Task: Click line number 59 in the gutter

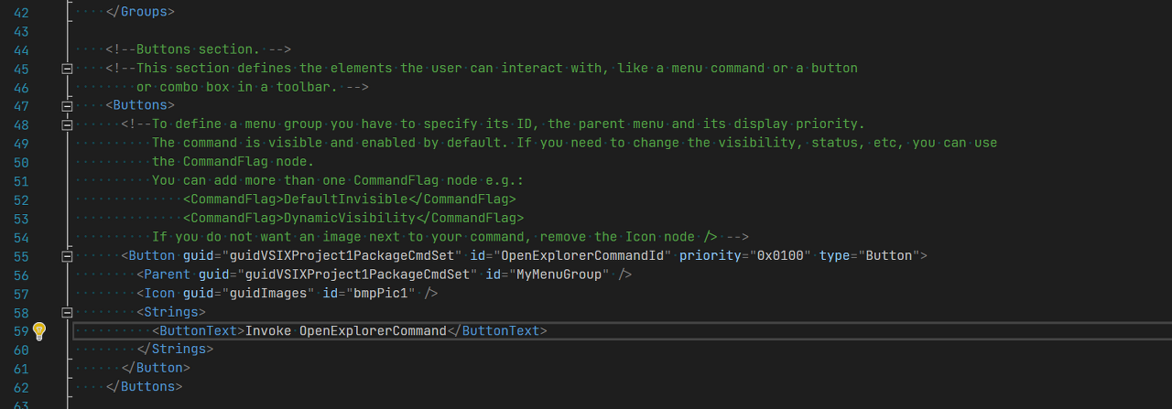Action: [x=21, y=331]
